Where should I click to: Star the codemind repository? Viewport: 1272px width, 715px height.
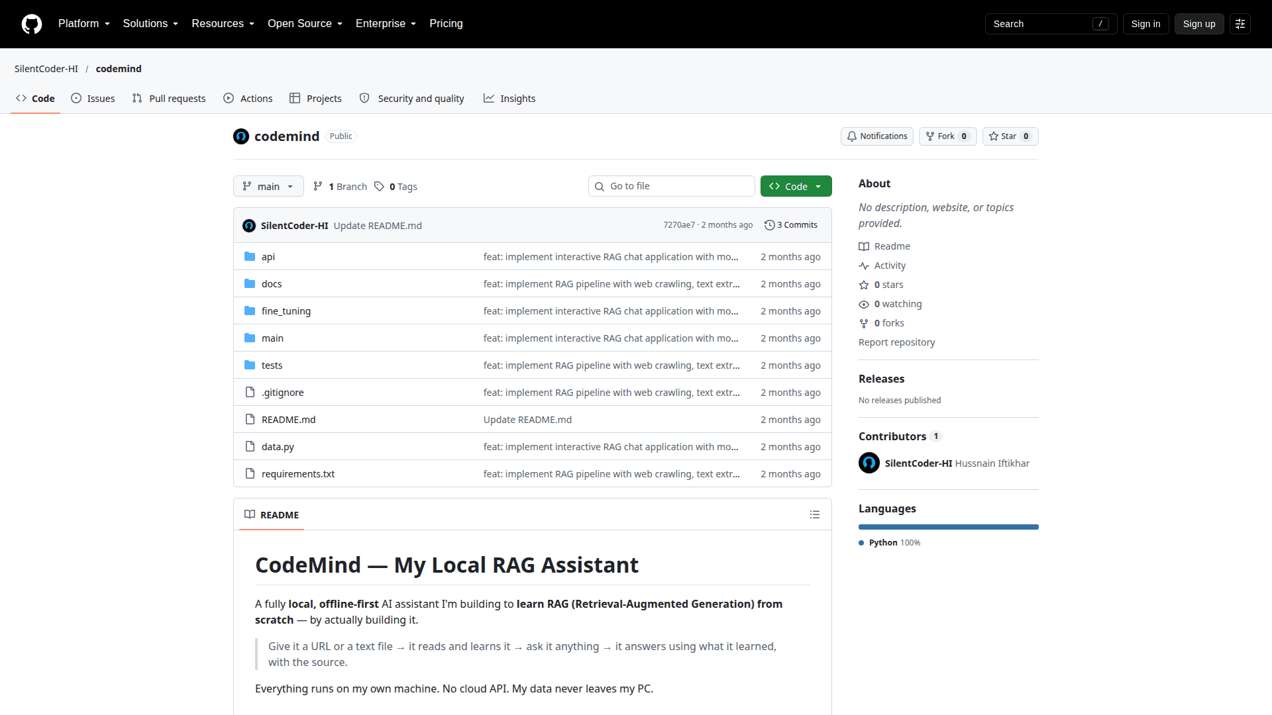point(1010,136)
